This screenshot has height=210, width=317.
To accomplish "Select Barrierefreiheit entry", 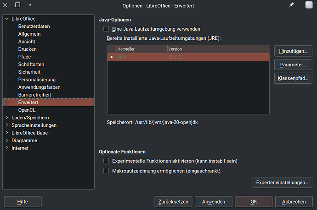I will click(x=34, y=95).
